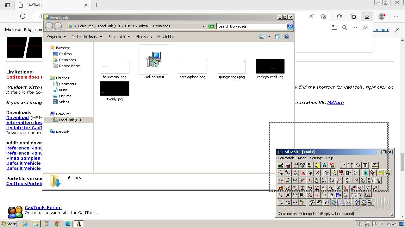Select Local Disk (C:) in navigation pane

tap(70, 120)
